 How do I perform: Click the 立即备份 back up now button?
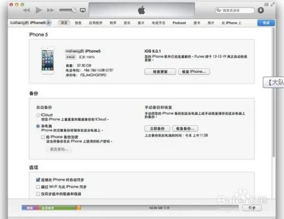coord(157,129)
